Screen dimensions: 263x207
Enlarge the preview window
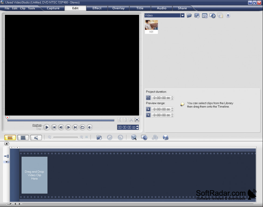pyautogui.click(x=137, y=120)
